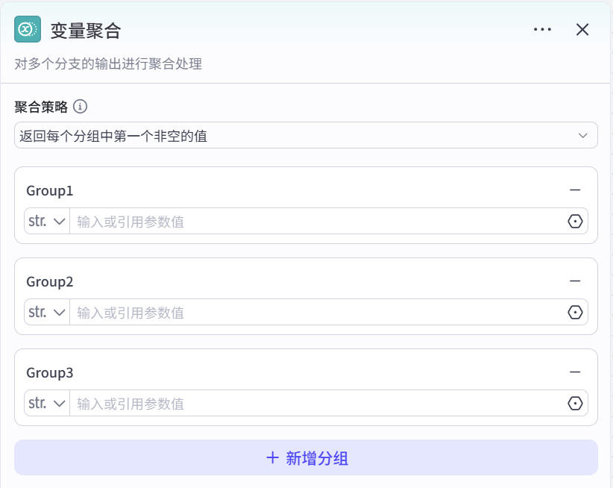Expand the Group2 str. type dropdown
Screen dimensions: 613x488
pos(47,313)
